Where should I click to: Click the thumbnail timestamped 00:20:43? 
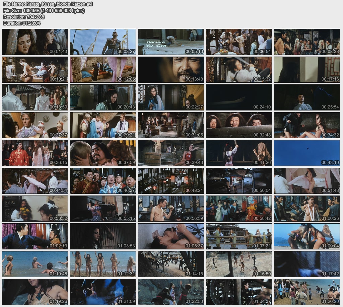click(103, 97)
